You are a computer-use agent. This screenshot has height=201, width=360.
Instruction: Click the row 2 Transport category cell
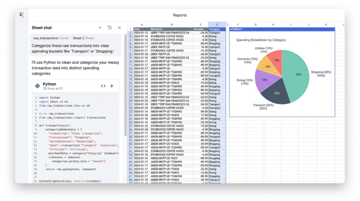(x=217, y=33)
